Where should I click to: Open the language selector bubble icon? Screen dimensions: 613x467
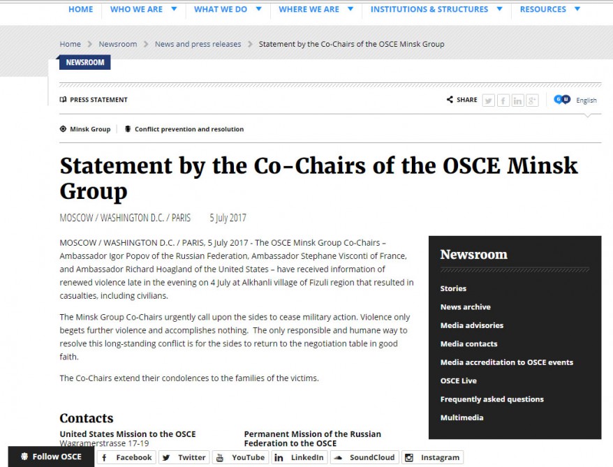(562, 100)
